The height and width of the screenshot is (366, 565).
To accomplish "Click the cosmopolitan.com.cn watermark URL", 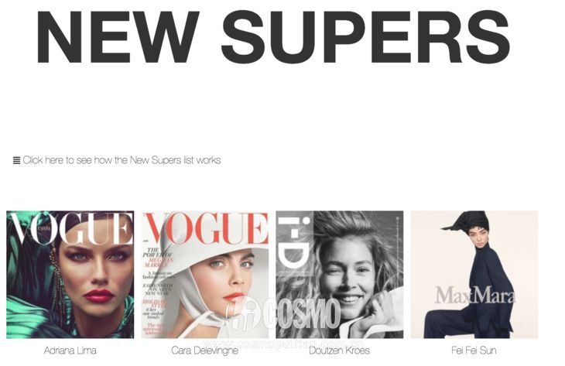I will click(x=282, y=344).
